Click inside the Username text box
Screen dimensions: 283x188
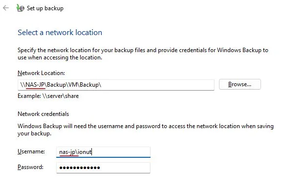103,152
